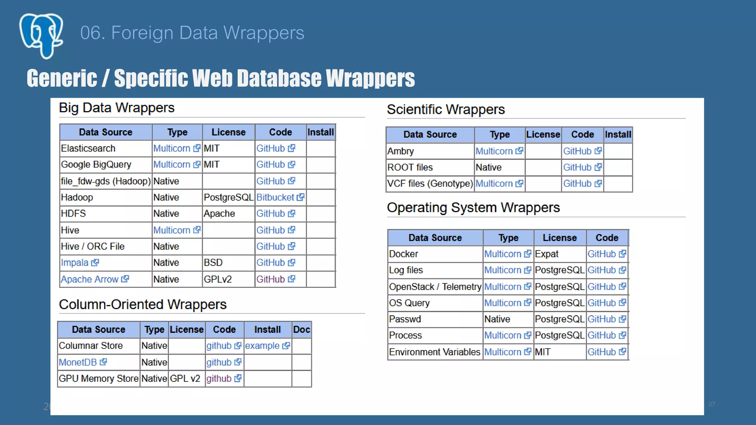This screenshot has height=425, width=756.
Task: Open GitHub link for ROOT files
Action: click(x=583, y=167)
